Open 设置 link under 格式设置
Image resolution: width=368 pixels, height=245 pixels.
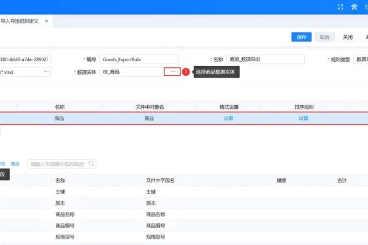228,118
